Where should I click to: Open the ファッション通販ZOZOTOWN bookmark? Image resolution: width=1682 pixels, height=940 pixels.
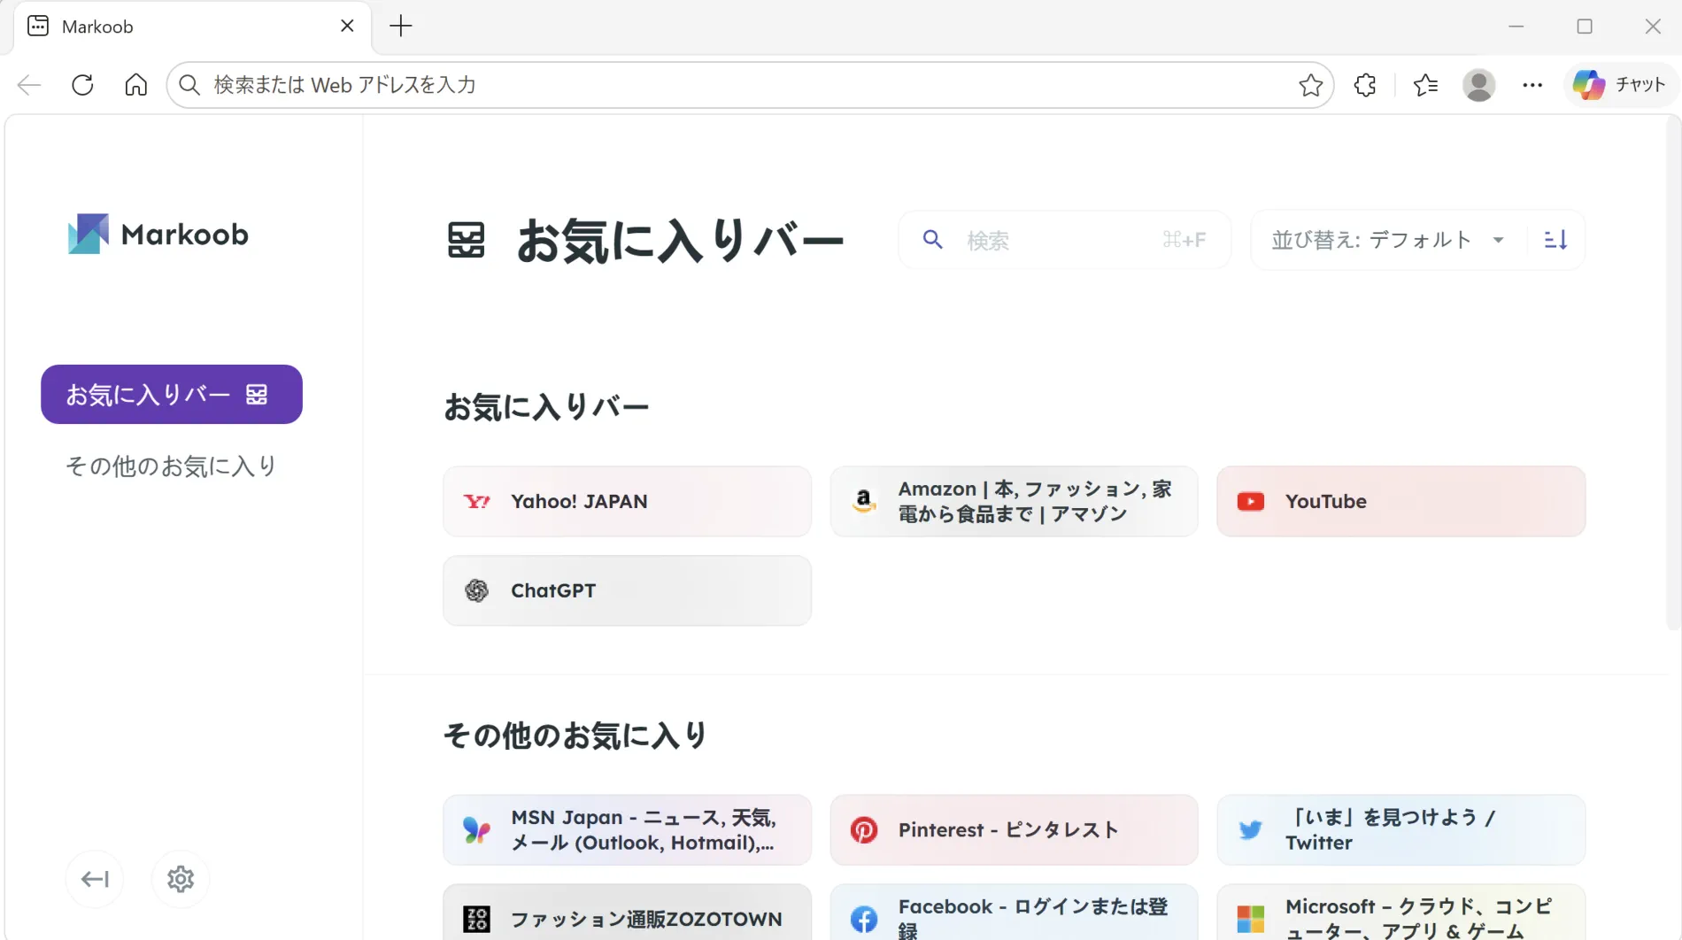point(628,913)
